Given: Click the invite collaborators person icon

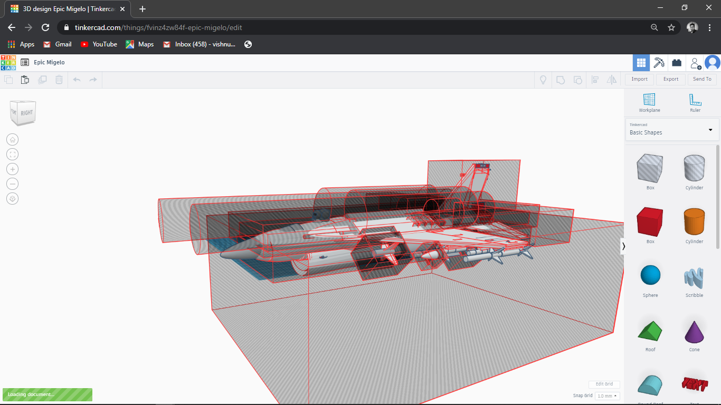Looking at the screenshot, I should 695,62.
